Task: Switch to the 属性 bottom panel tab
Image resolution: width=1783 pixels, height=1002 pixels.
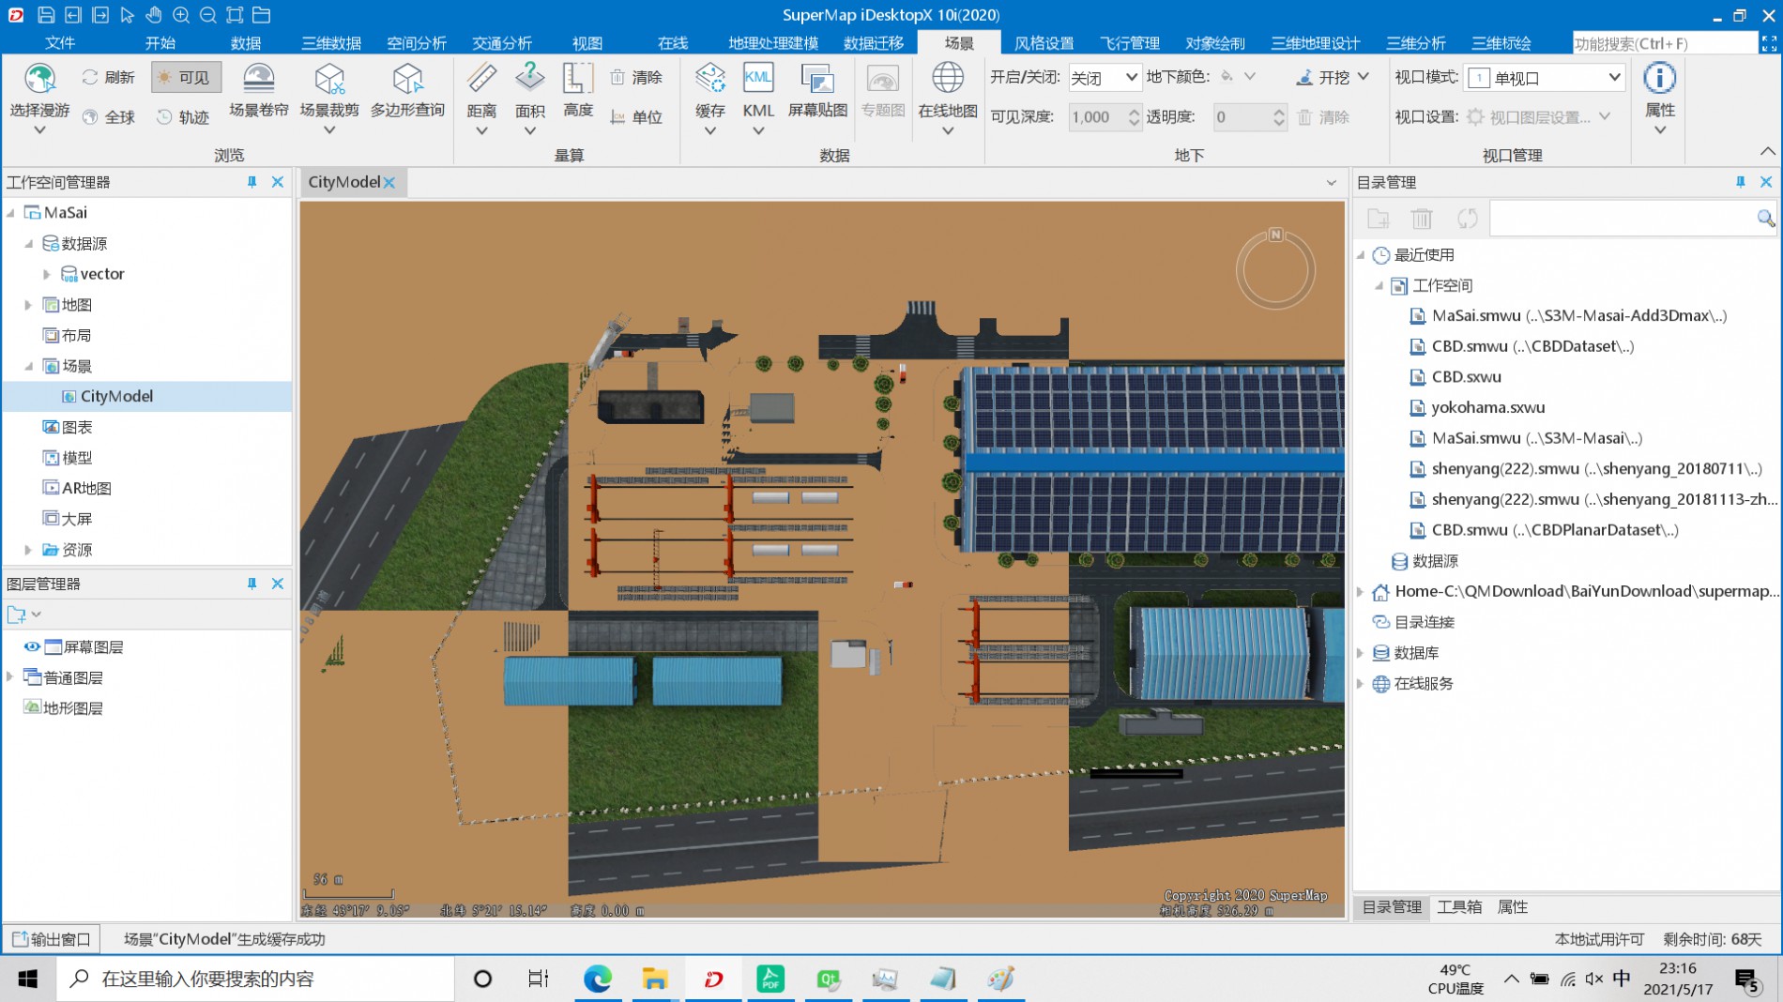Action: coord(1512,907)
